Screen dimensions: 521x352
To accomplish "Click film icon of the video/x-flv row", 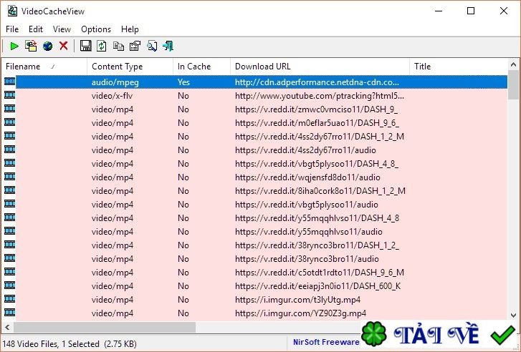I will pos(9,95).
